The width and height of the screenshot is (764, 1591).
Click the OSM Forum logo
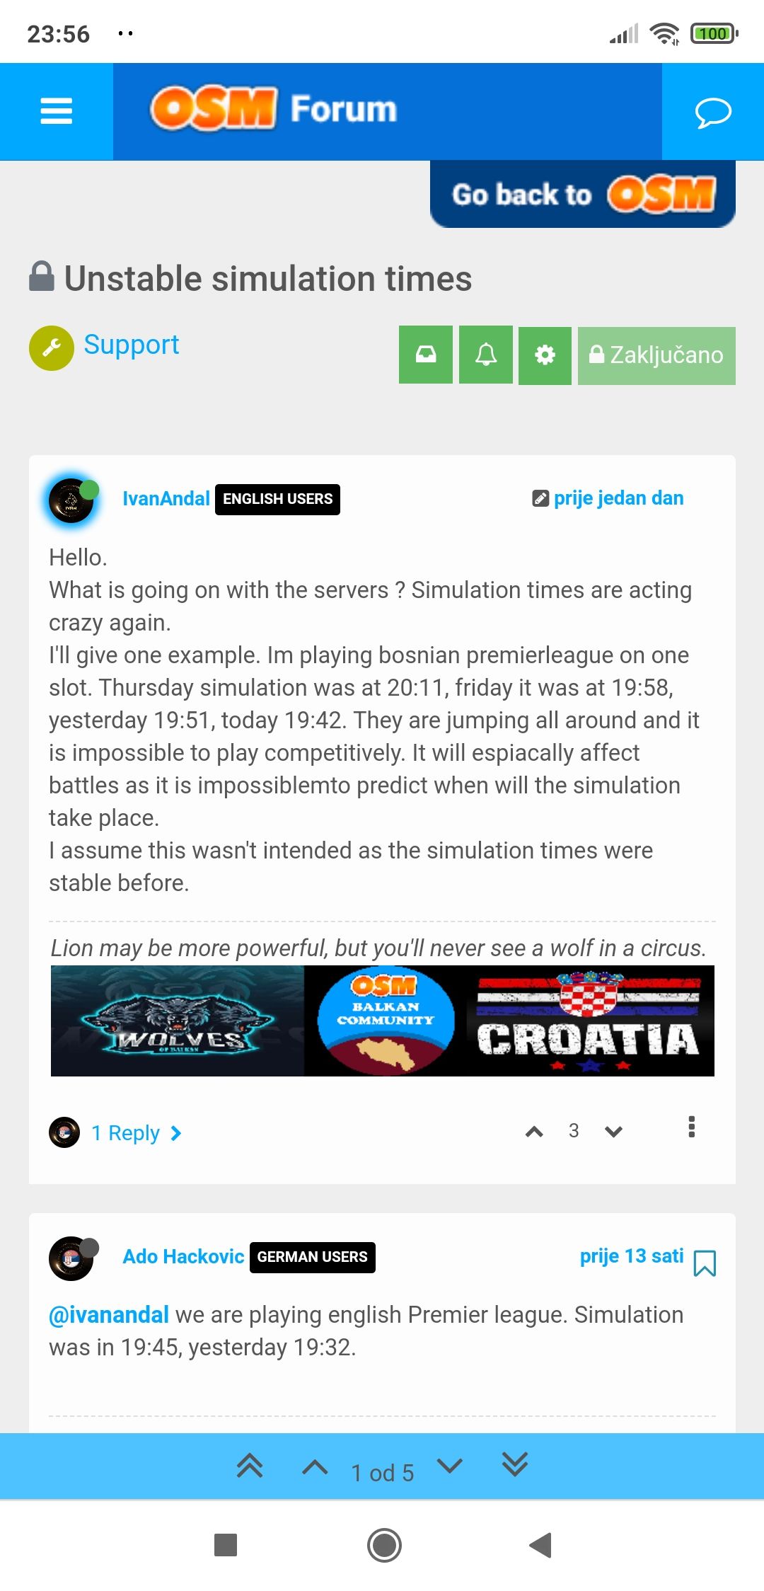[274, 109]
